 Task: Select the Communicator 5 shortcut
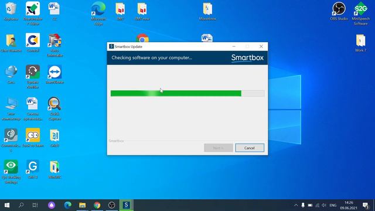tap(11, 140)
